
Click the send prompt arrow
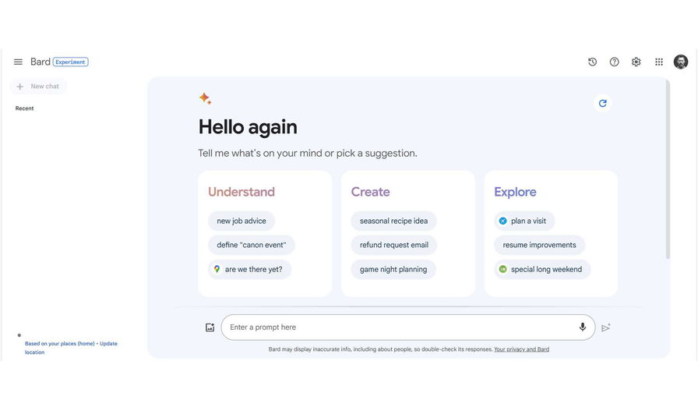[605, 327]
